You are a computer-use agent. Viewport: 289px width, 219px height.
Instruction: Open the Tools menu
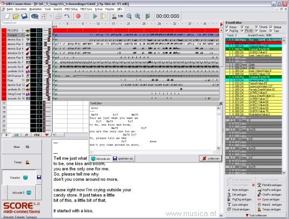click(x=47, y=9)
